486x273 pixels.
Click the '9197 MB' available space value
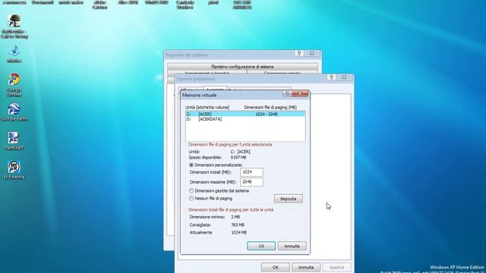[238, 158]
